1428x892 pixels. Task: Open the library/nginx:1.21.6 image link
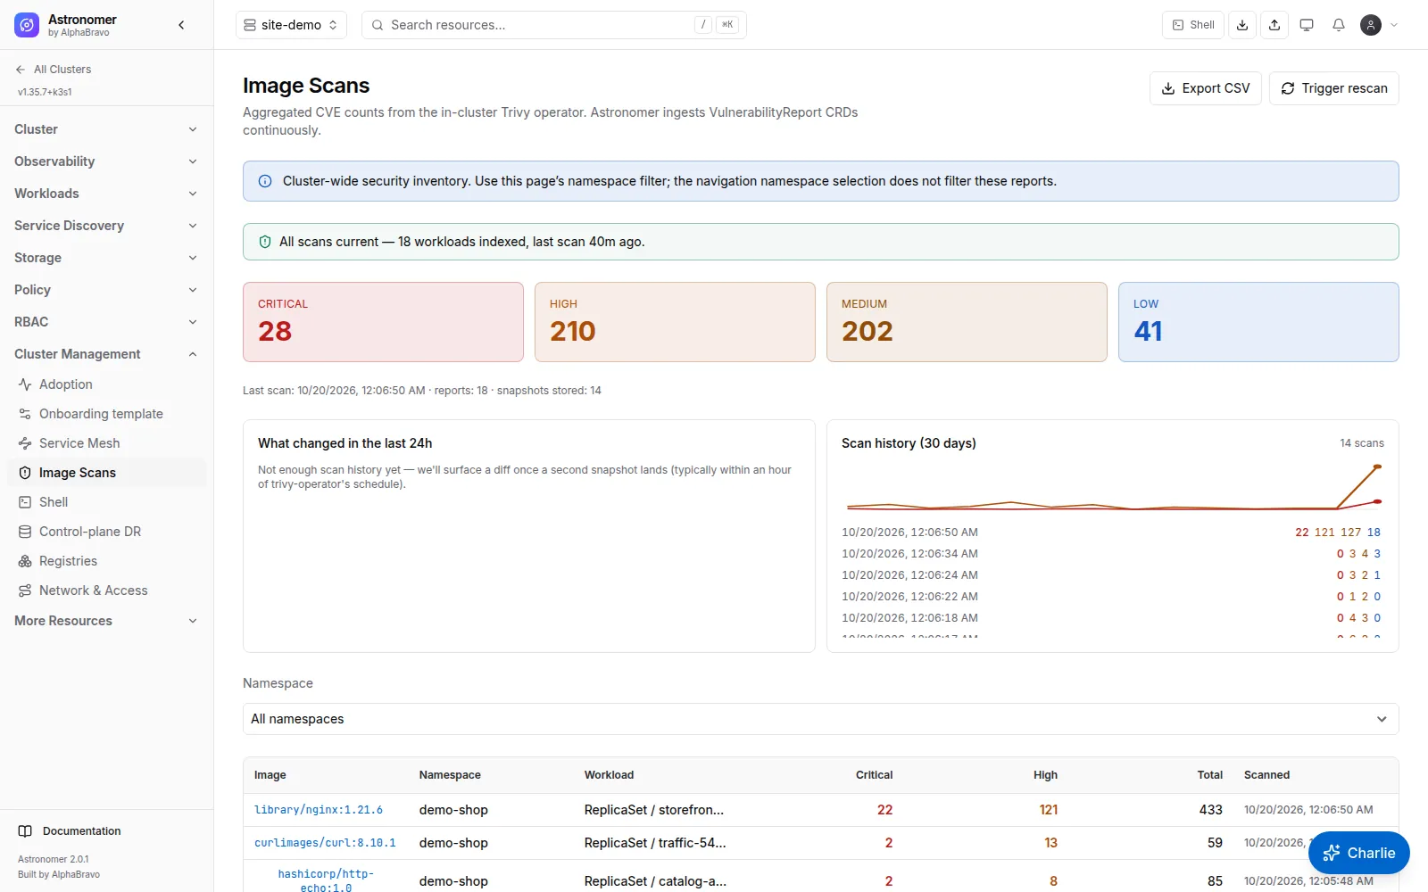point(319,810)
